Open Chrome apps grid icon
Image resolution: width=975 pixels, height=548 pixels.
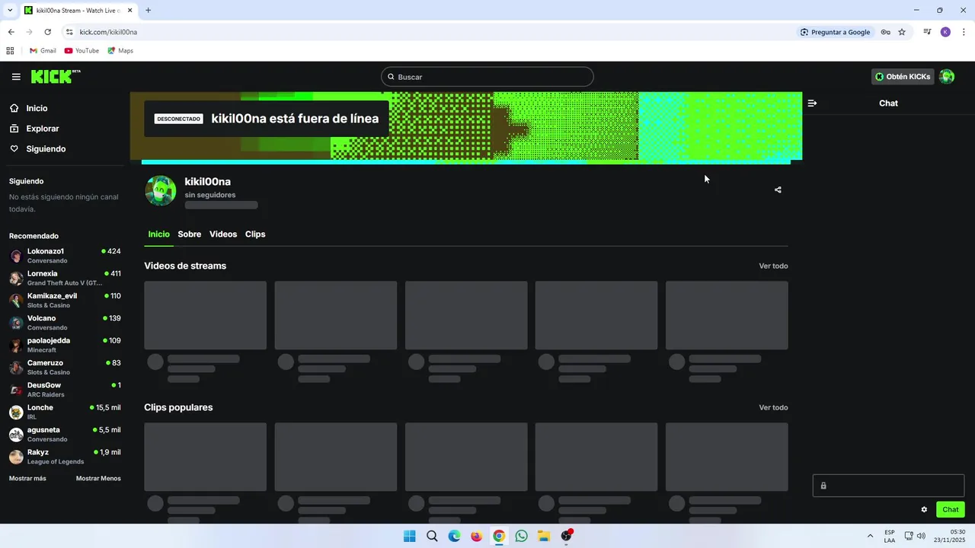10,51
